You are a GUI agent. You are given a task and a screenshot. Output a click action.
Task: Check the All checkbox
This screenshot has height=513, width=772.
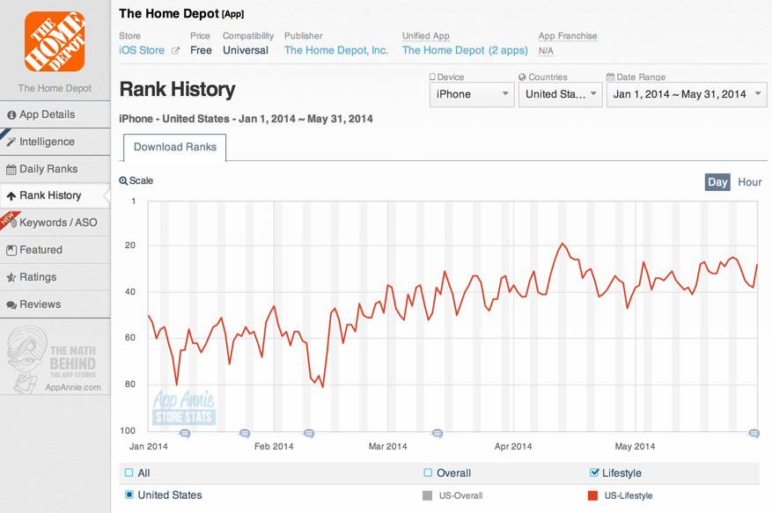[129, 473]
